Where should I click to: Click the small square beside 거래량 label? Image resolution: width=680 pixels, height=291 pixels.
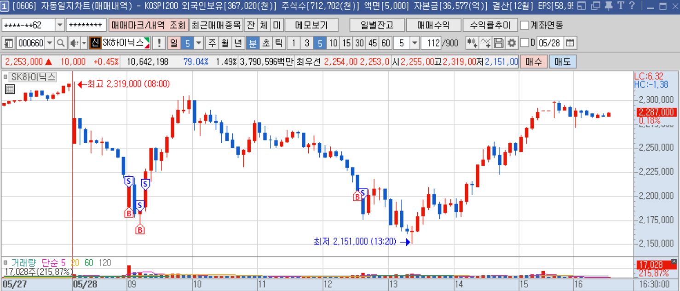5,263
